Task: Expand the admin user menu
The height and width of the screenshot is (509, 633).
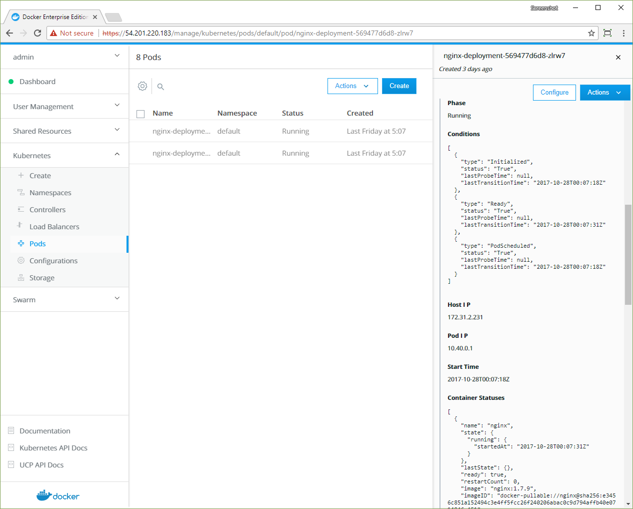Action: [117, 56]
